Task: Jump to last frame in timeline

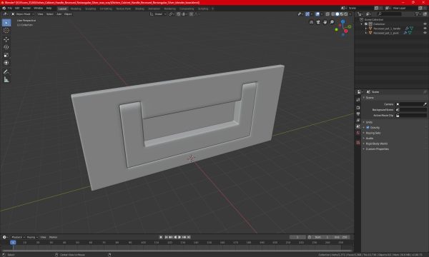Action: [x=189, y=237]
